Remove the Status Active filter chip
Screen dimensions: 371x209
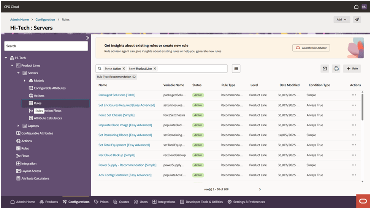tap(124, 69)
